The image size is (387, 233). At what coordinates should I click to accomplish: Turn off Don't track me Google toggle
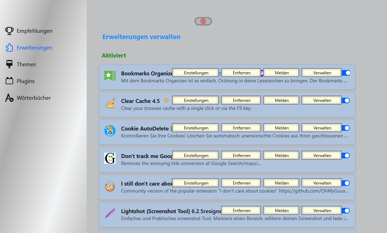346,156
